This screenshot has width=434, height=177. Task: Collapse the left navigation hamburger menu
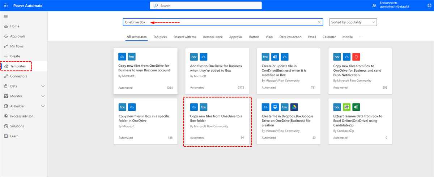tap(5, 17)
